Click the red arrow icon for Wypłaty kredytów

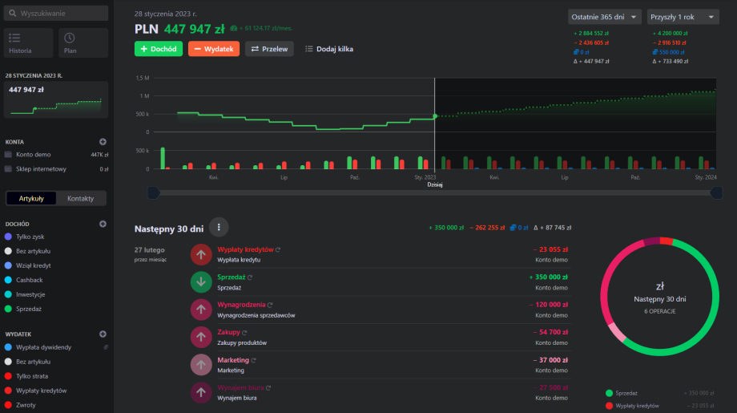tap(201, 254)
